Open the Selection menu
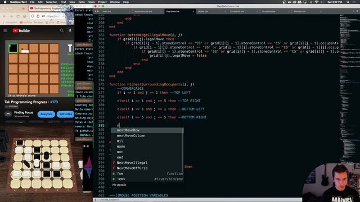The width and height of the screenshot is (360, 202). pyautogui.click(x=51, y=2)
